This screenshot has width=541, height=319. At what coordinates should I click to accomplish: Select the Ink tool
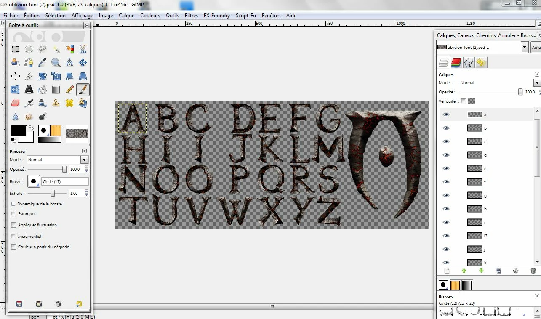point(42,103)
